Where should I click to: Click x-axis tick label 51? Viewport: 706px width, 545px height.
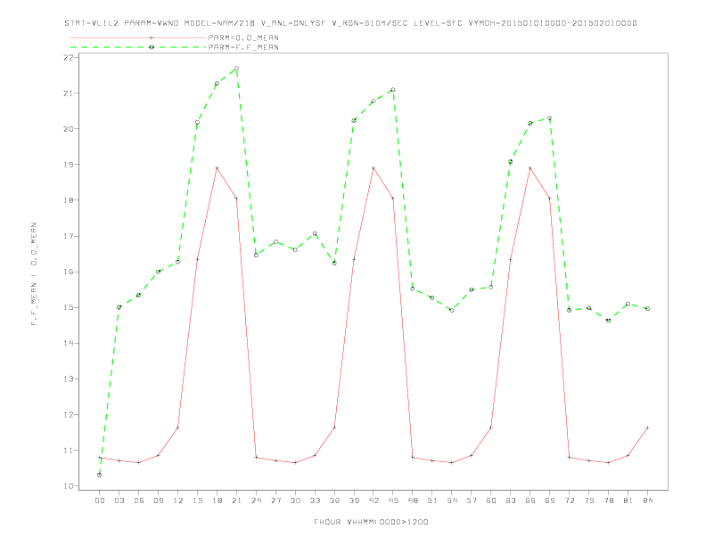[432, 500]
